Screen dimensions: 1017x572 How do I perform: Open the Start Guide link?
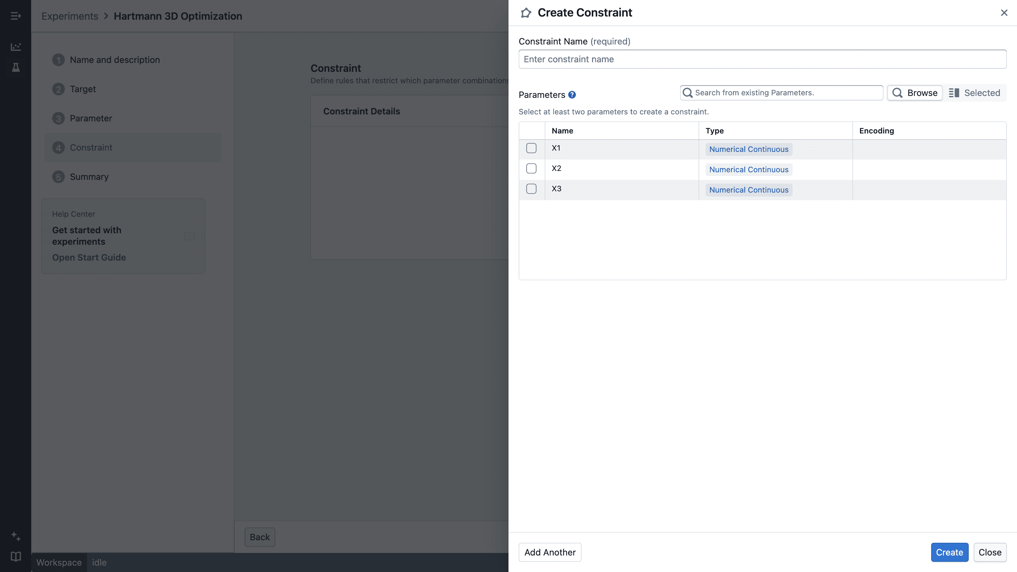click(x=89, y=257)
